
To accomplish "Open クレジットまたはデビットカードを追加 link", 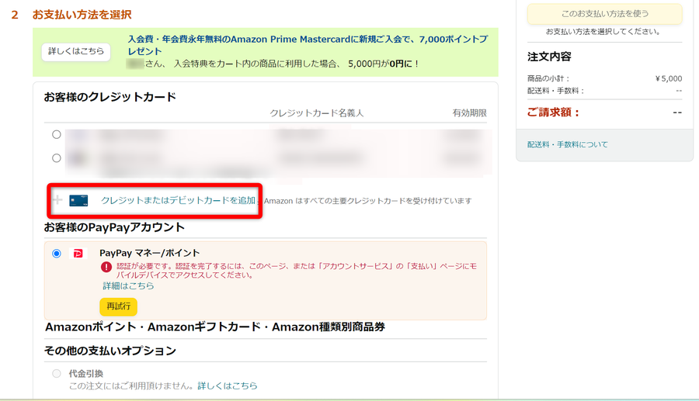I will coord(178,200).
